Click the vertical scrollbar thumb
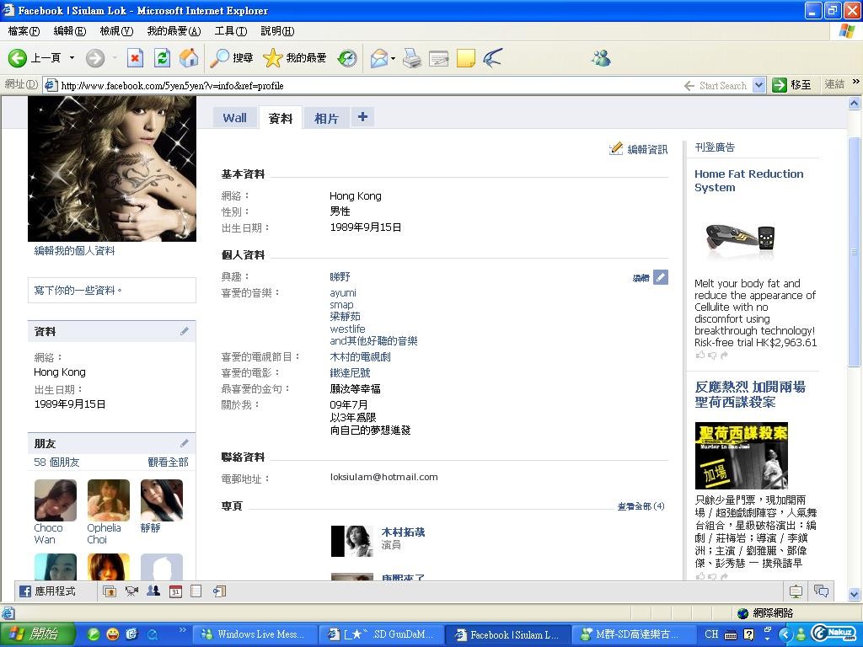Viewport: 863px width, 647px height. point(855,250)
